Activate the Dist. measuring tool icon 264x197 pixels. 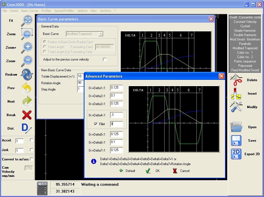26,128
